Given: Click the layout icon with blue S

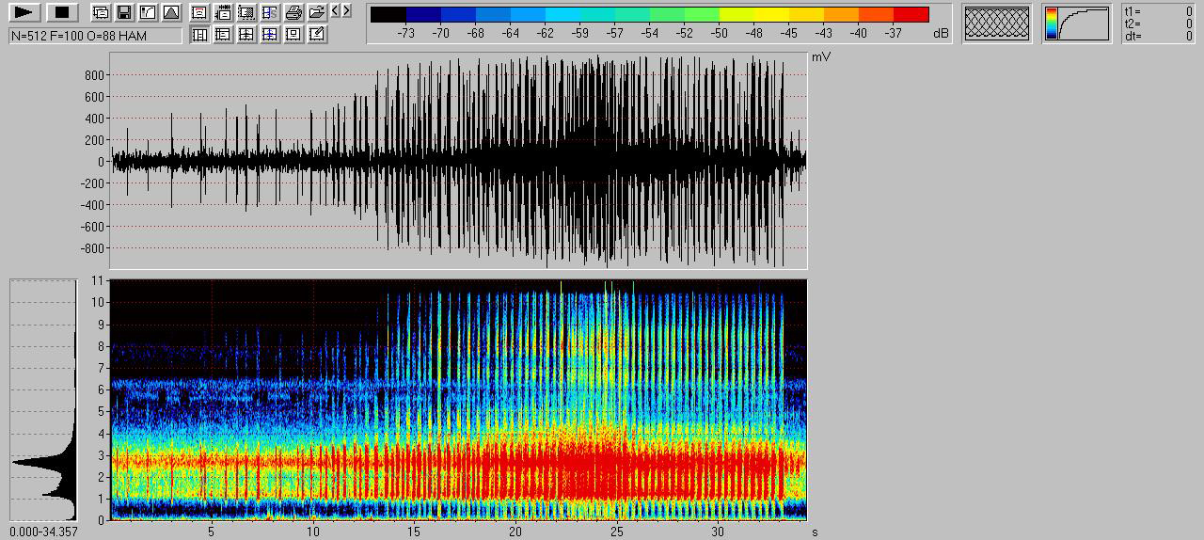Looking at the screenshot, I should tap(270, 12).
